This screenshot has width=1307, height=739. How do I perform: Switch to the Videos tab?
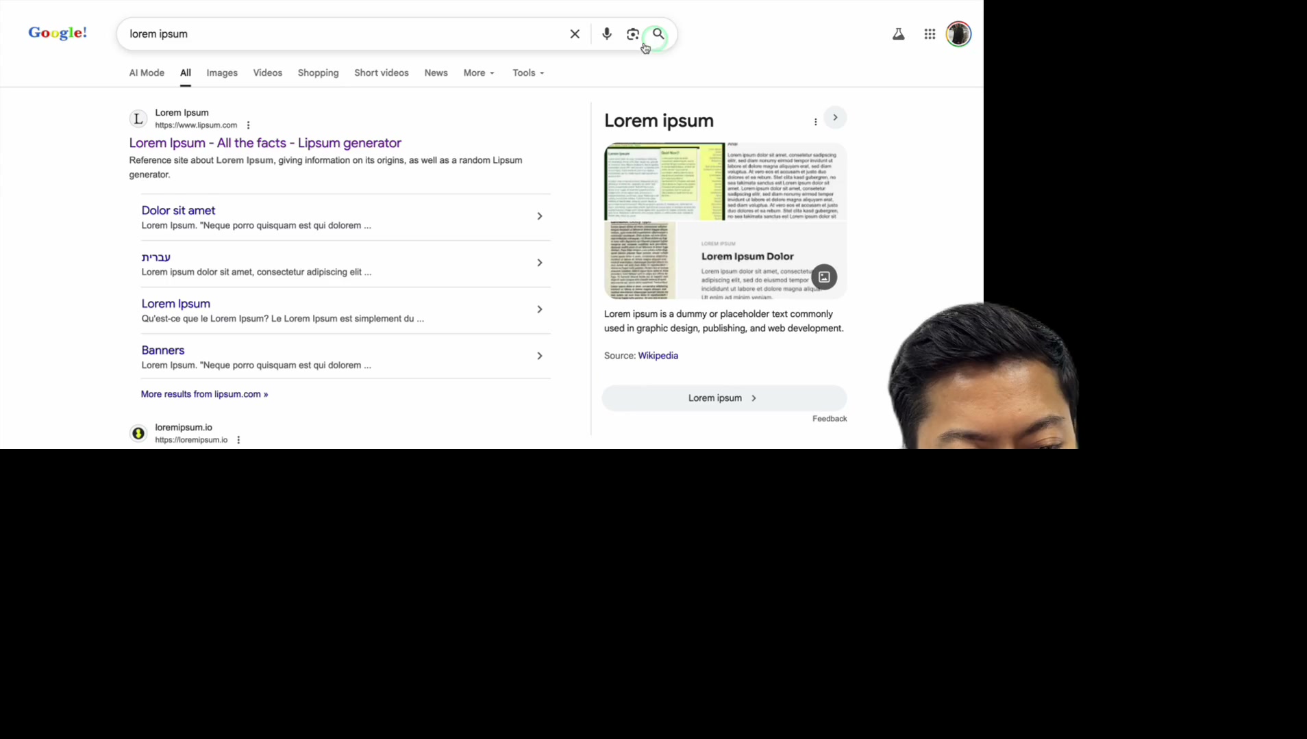(x=267, y=73)
